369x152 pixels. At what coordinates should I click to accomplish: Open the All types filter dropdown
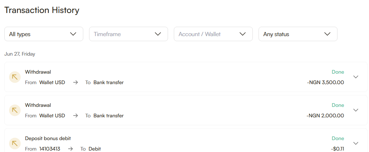pos(44,34)
